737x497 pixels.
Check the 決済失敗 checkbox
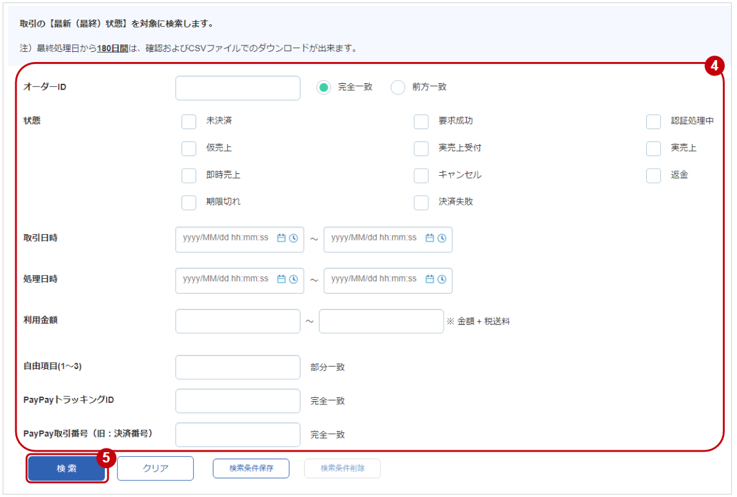click(421, 202)
